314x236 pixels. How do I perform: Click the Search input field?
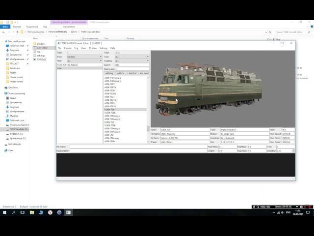[131, 64]
